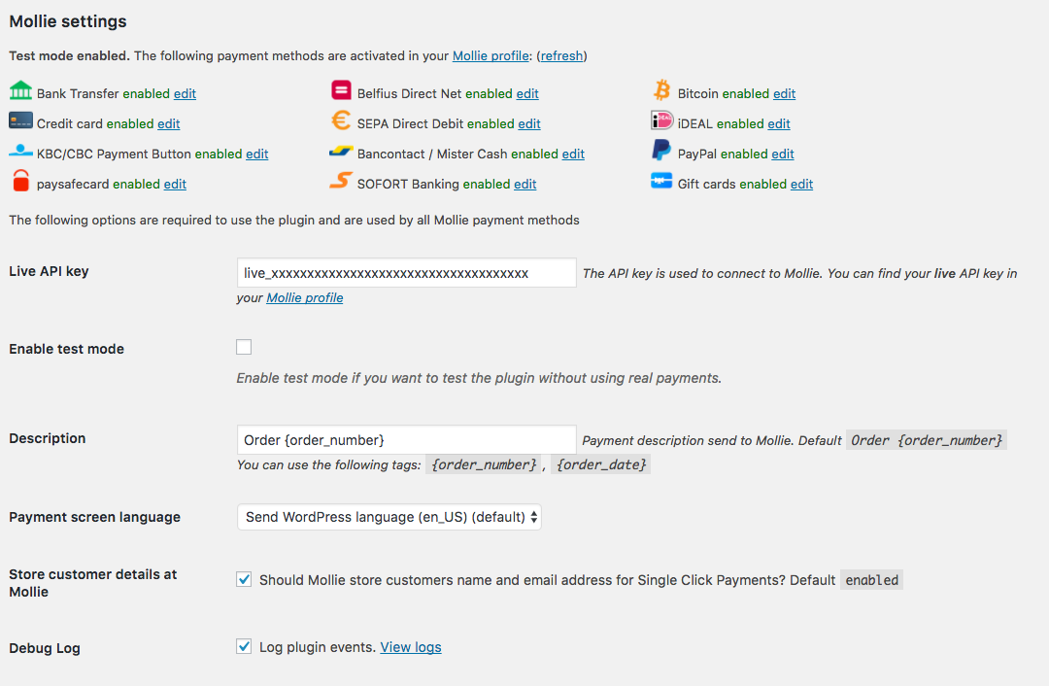Viewport: 1049px width, 686px height.
Task: Click the SEPA Direct Debit euro icon
Action: click(x=341, y=121)
